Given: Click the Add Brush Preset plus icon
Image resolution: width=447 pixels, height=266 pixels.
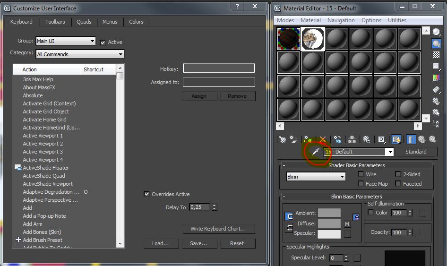Looking at the screenshot, I should coord(18,240).
